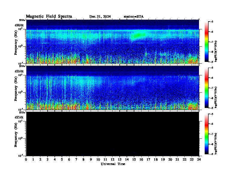The image size is (237, 183).
Task: Click the "-9" value on the dZ/dt color bar
Action: (x=212, y=154)
